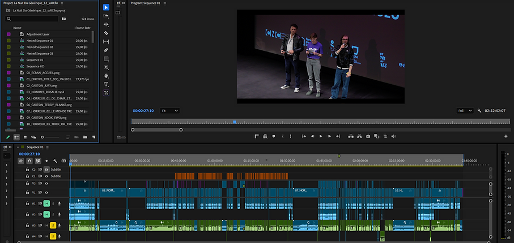Toggle visibility eye of subtitle track C2
Viewport: 514px width, 243px height.
pos(46,170)
